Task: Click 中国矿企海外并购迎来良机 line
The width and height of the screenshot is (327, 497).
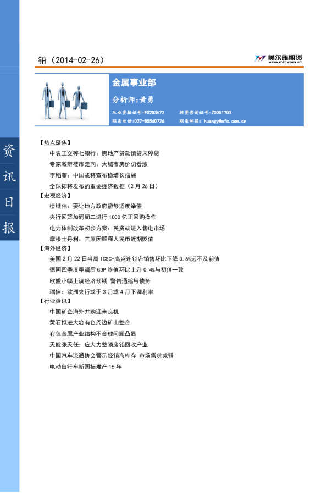Action: click(x=84, y=312)
